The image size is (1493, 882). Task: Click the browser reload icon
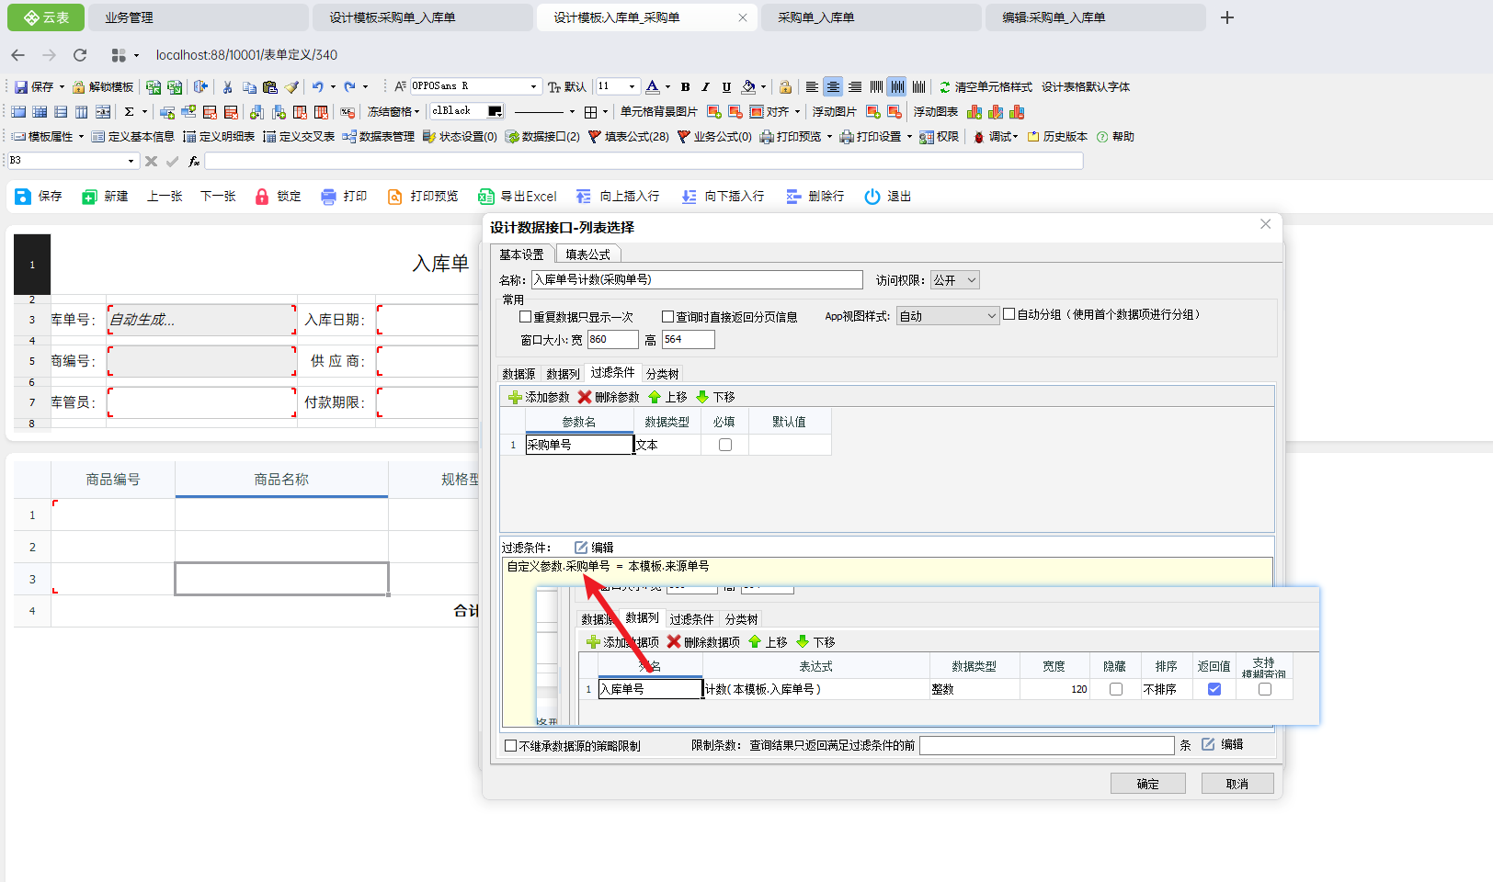pyautogui.click(x=80, y=55)
